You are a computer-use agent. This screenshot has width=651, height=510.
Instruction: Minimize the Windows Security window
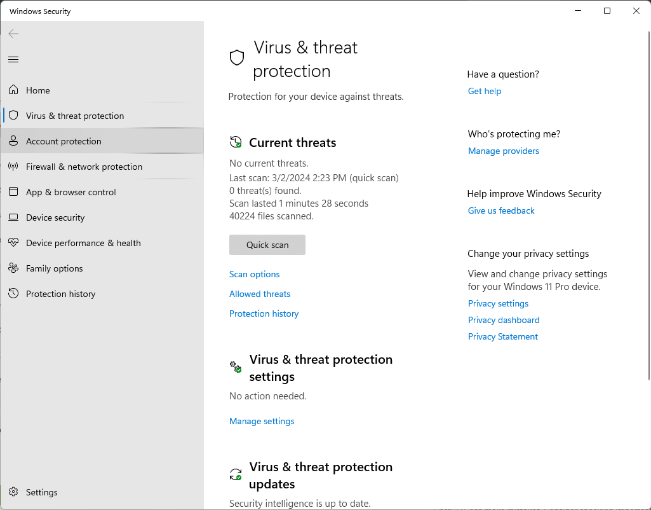click(x=578, y=11)
